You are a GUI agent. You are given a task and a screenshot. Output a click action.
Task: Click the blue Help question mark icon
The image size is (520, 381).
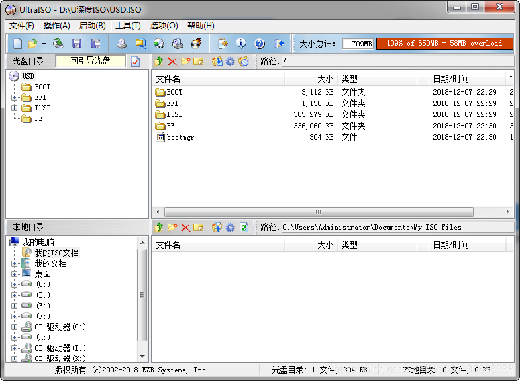tap(260, 44)
